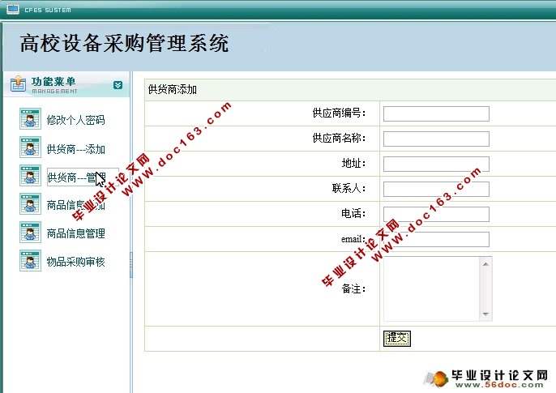
Task: Click inside the 备注 text area
Action: [431, 288]
